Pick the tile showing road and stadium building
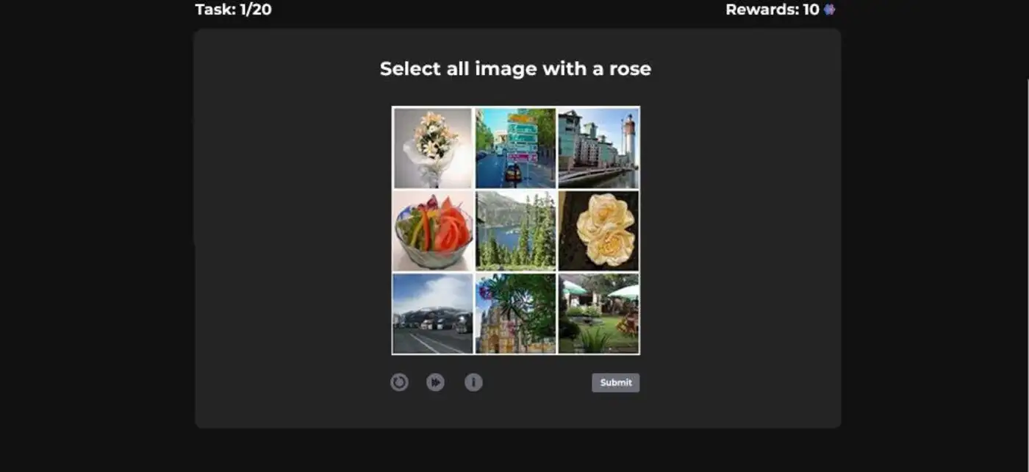The height and width of the screenshot is (472, 1029). point(433,314)
